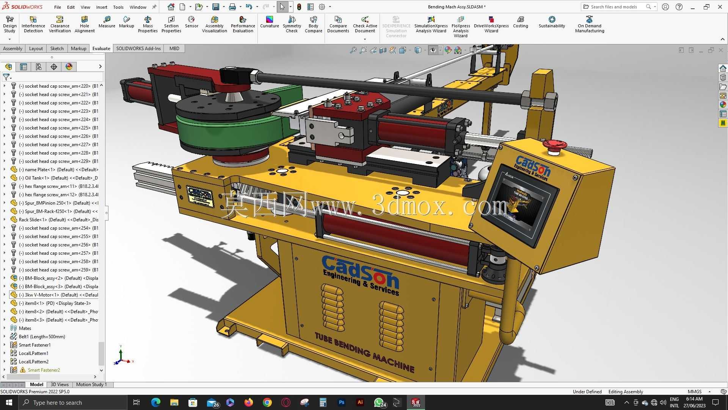Image resolution: width=728 pixels, height=410 pixels.
Task: Expand the Mates folder
Action: tap(5, 328)
